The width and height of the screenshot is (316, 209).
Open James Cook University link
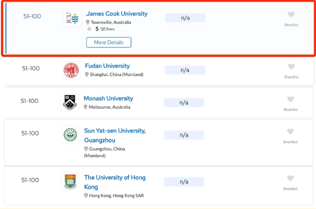(x=117, y=14)
